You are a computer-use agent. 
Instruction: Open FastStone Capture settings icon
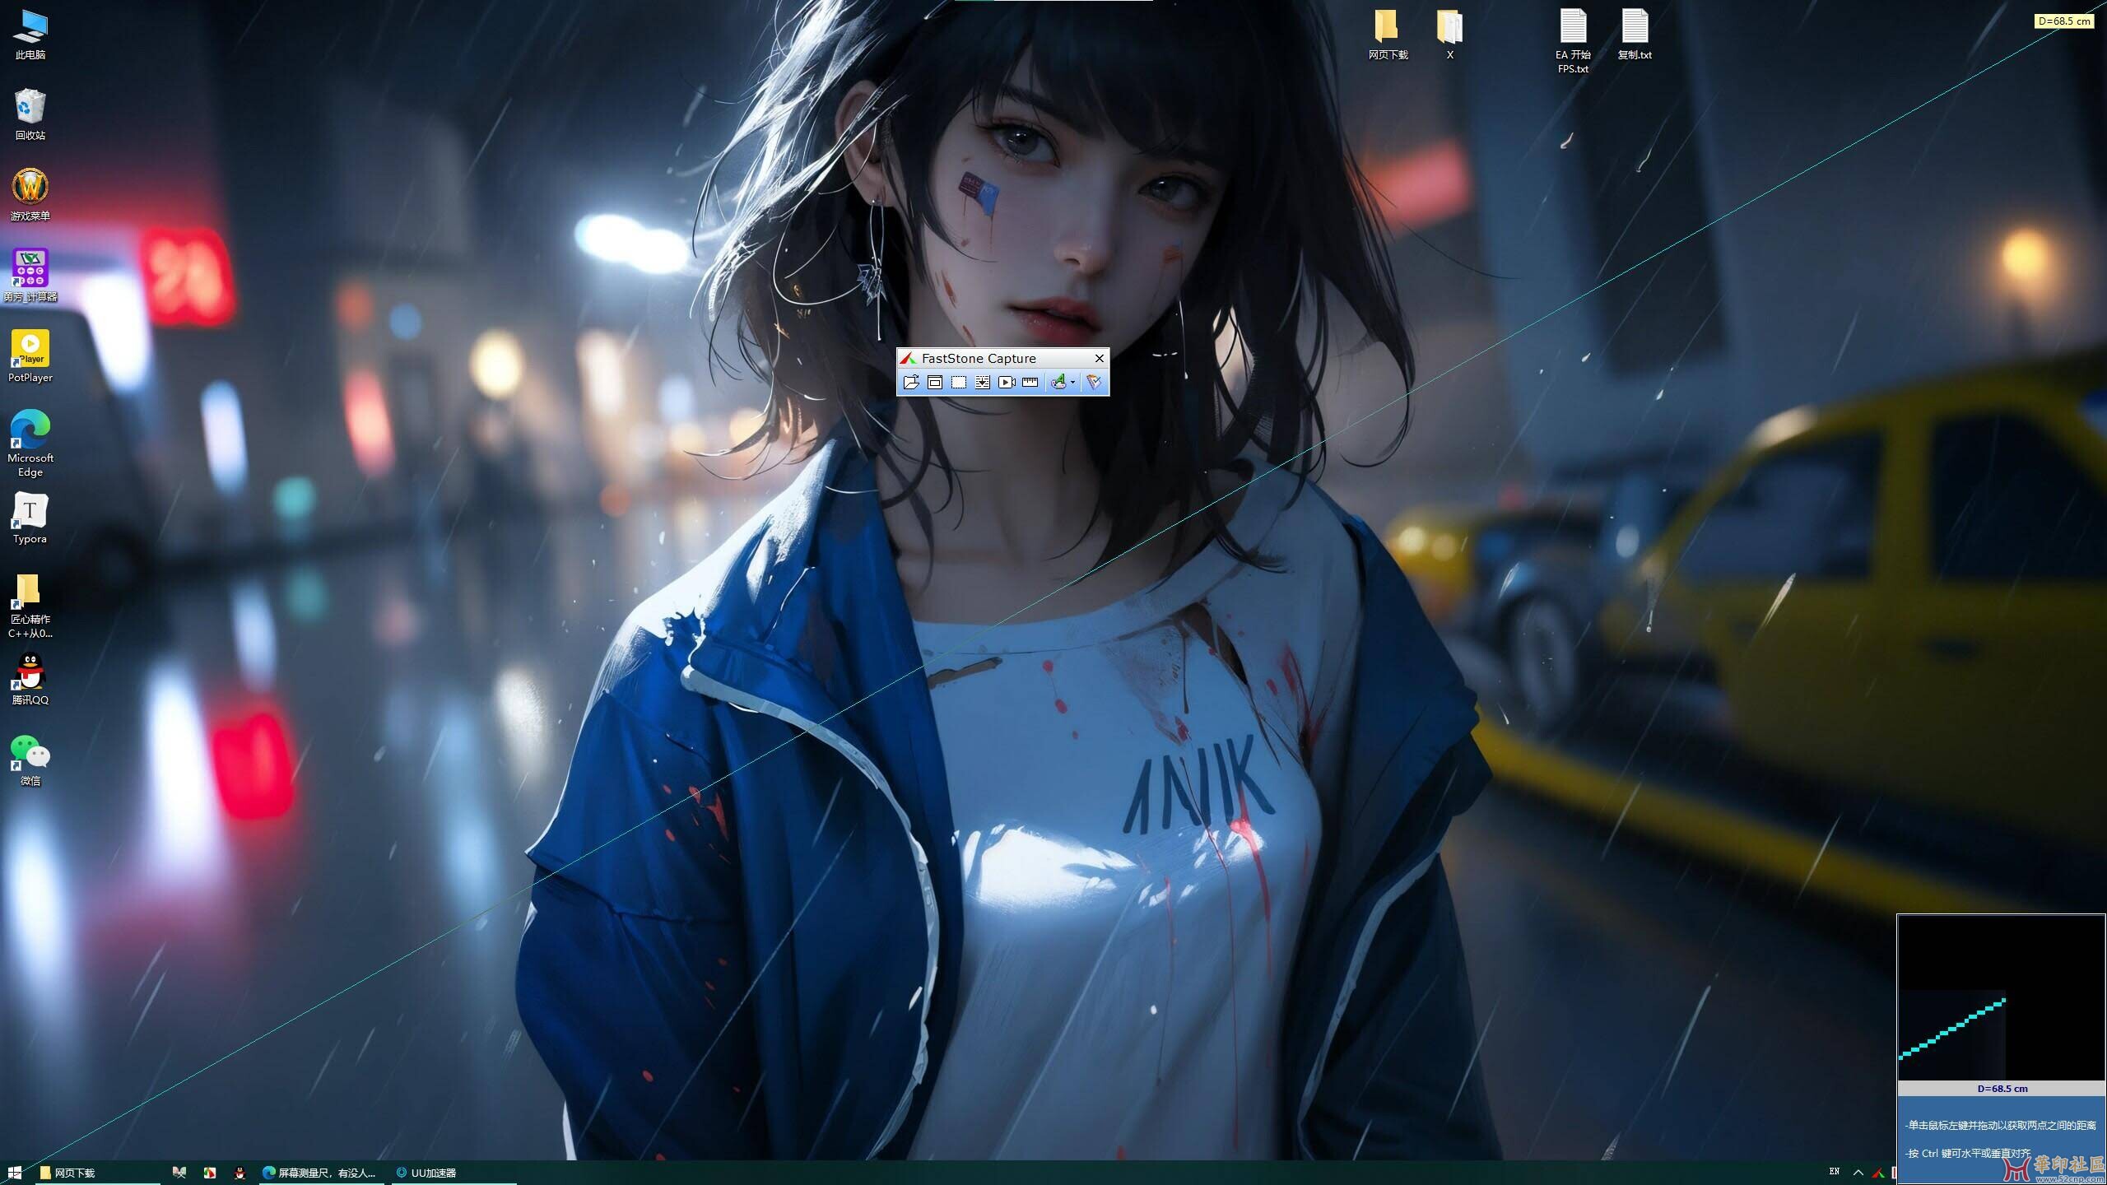click(x=1094, y=382)
